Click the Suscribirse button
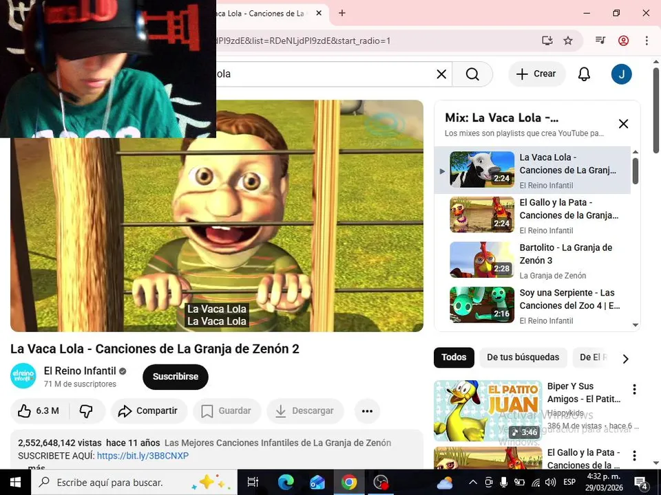Screen dimensions: 661x495 coord(176,377)
